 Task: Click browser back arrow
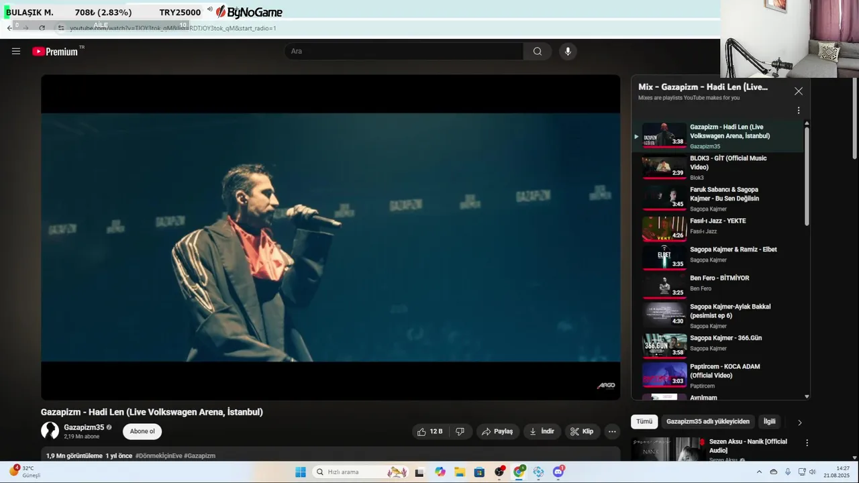pyautogui.click(x=9, y=28)
